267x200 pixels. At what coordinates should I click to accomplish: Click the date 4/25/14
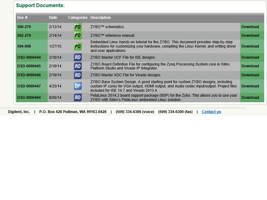[55, 86]
